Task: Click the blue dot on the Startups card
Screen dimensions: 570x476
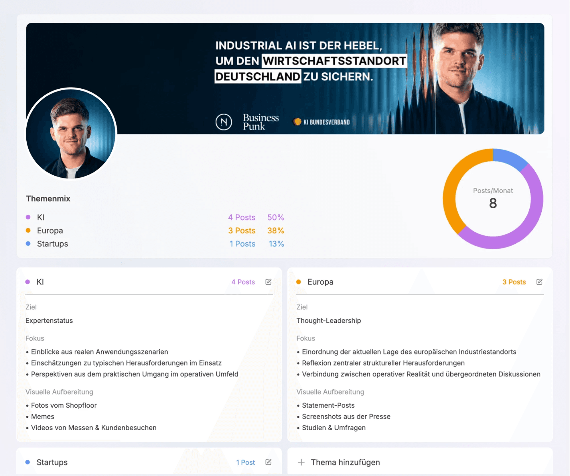Action: 27,462
